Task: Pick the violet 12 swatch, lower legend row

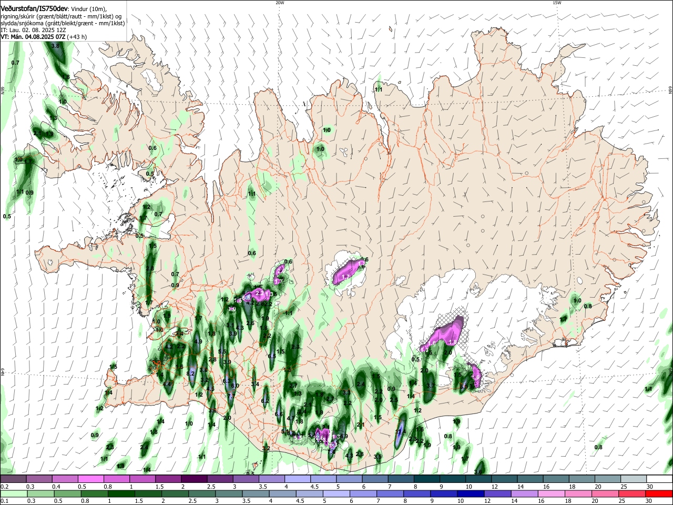Action: (498, 493)
